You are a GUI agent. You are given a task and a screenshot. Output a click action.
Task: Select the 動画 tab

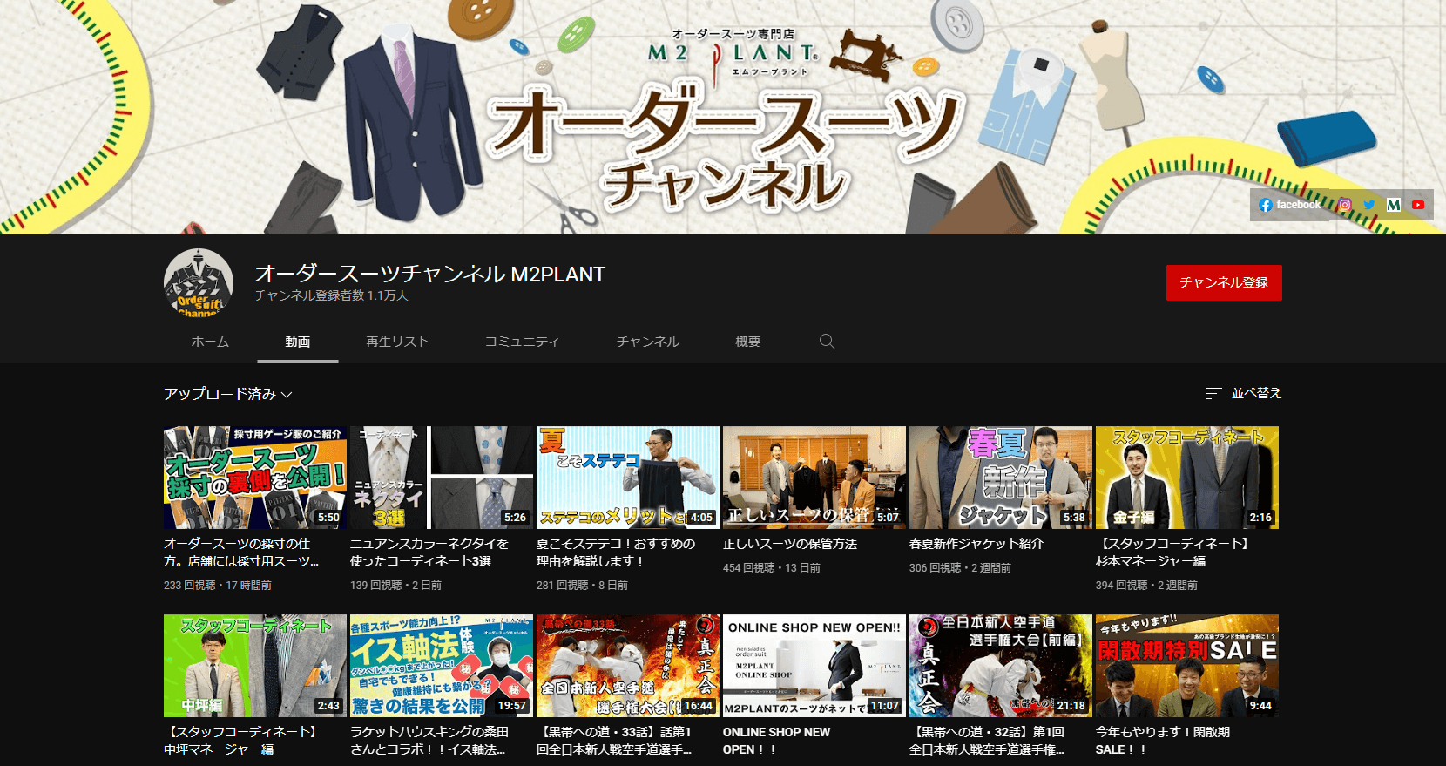pos(298,342)
